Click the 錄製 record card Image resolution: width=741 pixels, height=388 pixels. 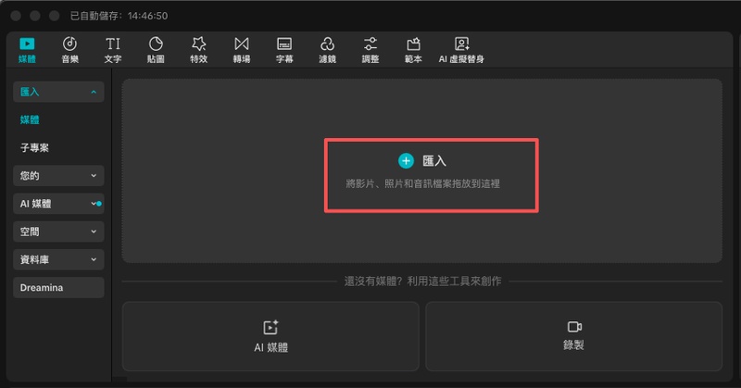(x=573, y=336)
